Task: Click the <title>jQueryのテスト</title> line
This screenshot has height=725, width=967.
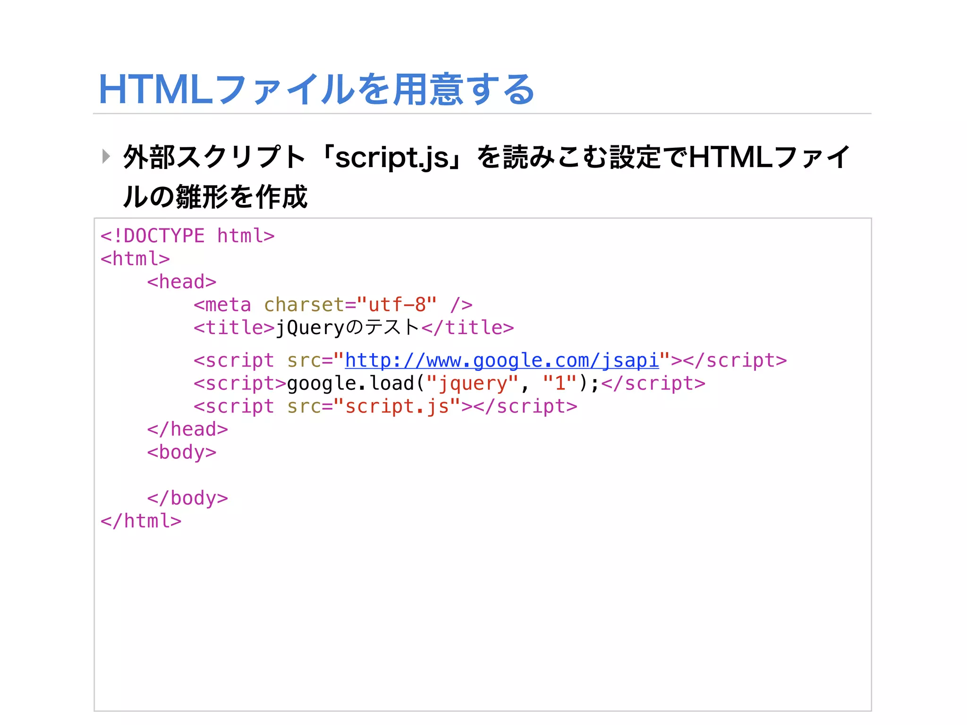Action: tap(354, 328)
